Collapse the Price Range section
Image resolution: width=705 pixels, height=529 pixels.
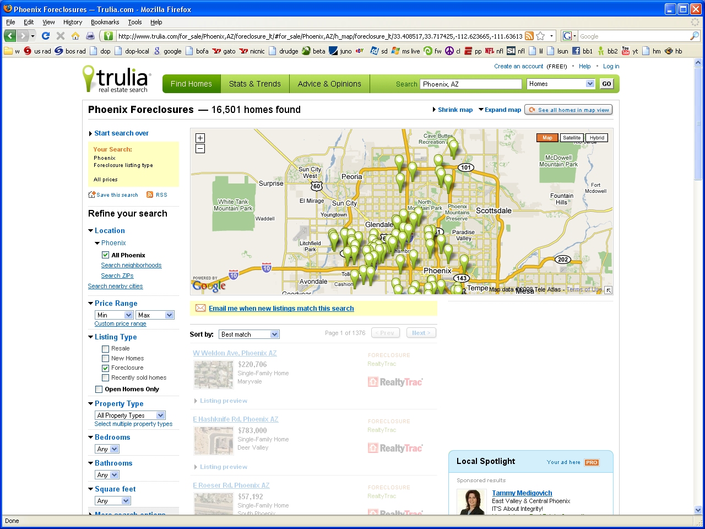[91, 304]
